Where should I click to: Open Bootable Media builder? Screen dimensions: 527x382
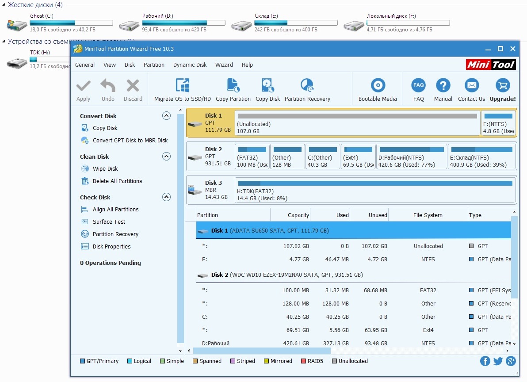[378, 85]
